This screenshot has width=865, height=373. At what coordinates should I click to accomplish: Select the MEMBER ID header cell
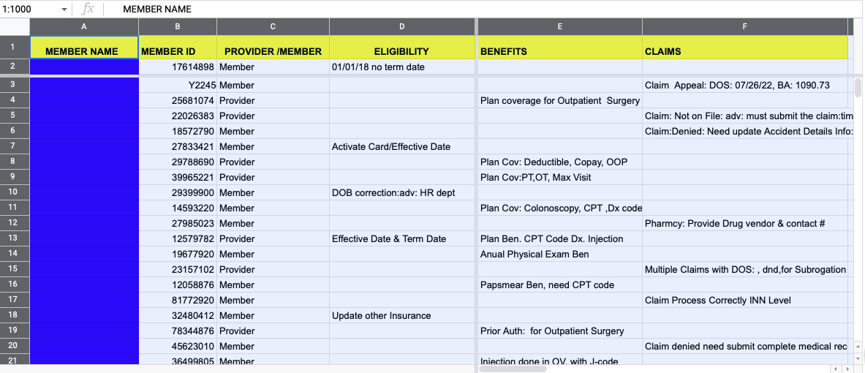tap(178, 51)
